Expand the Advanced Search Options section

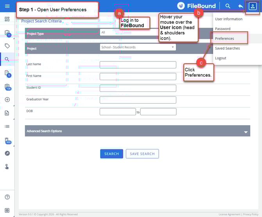(x=137, y=131)
